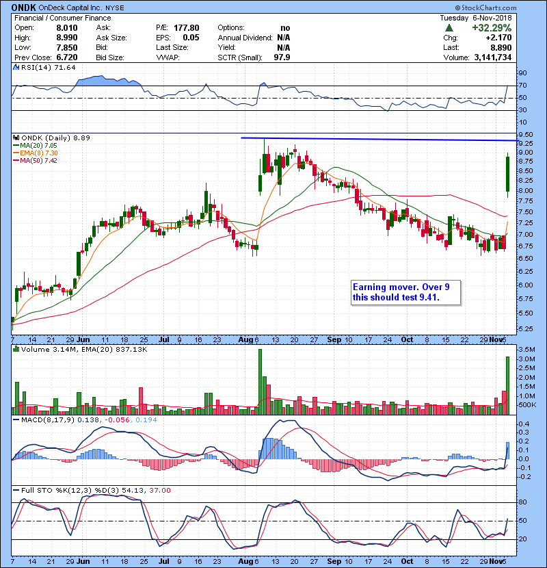Click the Volume figure 3,141,734
The width and height of the screenshot is (547, 568).
click(x=493, y=57)
